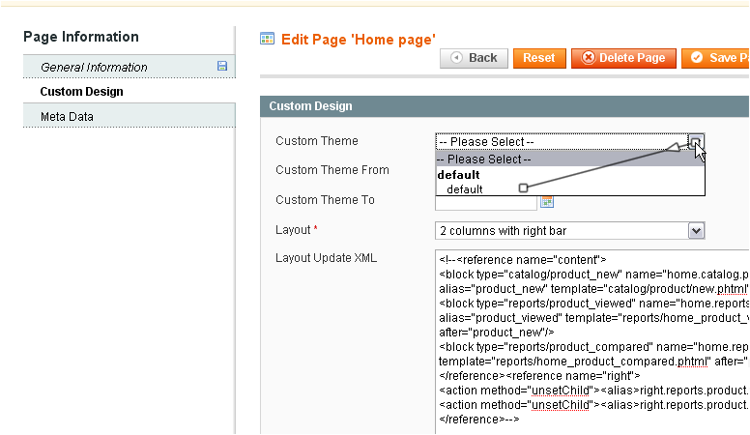750x435 pixels.
Task: Click the Layout Update XML label
Action: [326, 258]
